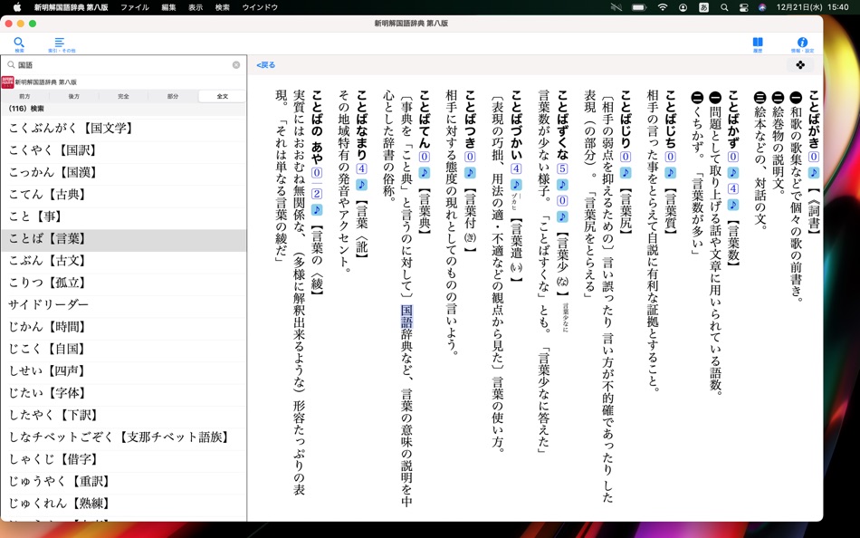Open the Apple menu
The height and width of the screenshot is (538, 860).
point(16,7)
